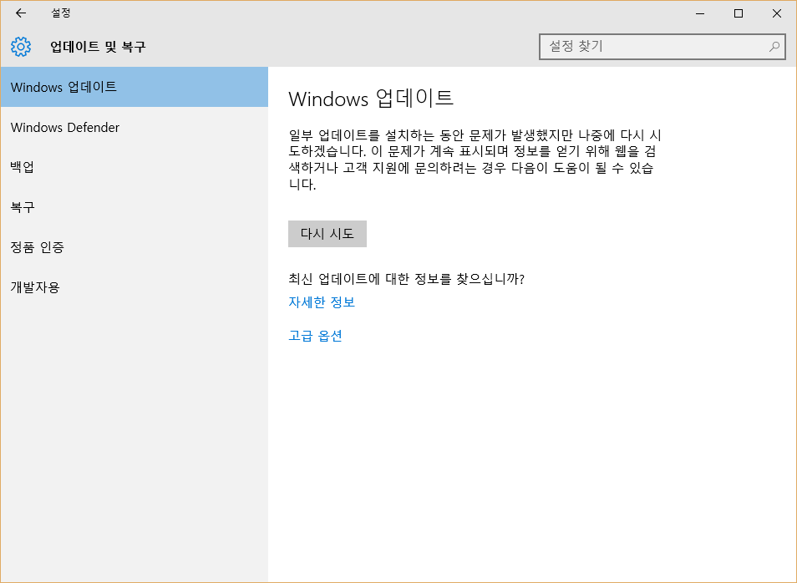Open Windows Defender section
Viewport: 797px width, 583px height.
point(135,127)
